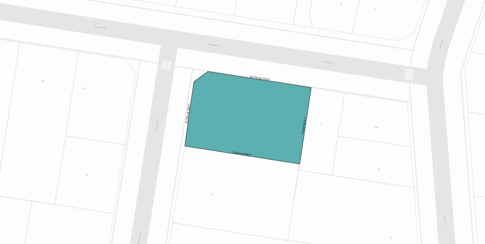Click the "19.84m @ 8.7°" boundary label
The height and width of the screenshot is (244, 485).
[x=304, y=126]
